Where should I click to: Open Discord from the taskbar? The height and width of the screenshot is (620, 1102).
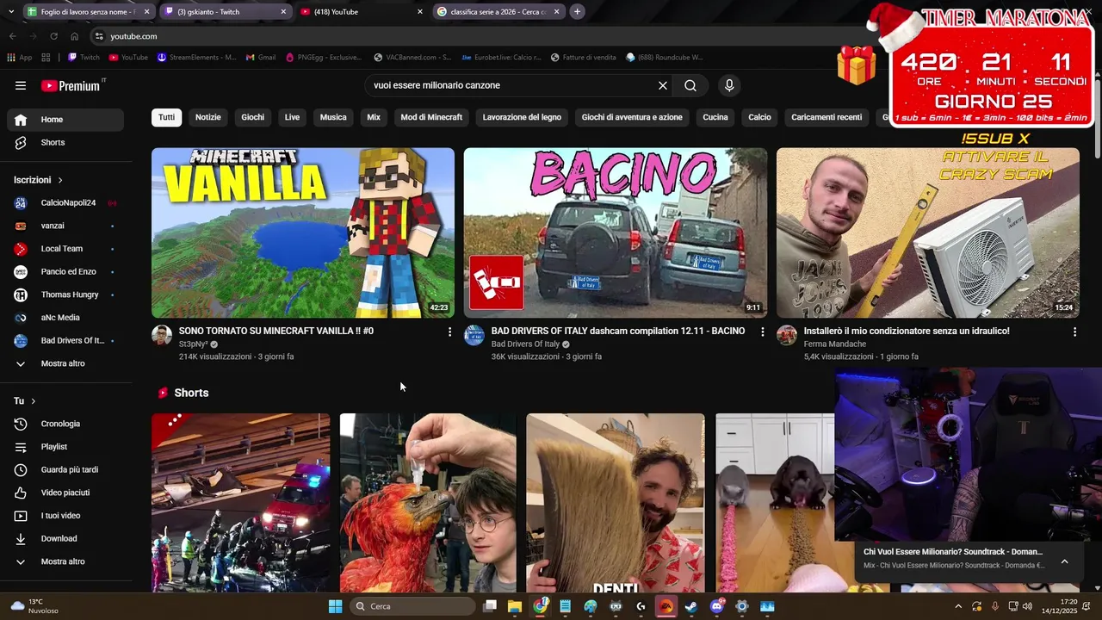716,606
